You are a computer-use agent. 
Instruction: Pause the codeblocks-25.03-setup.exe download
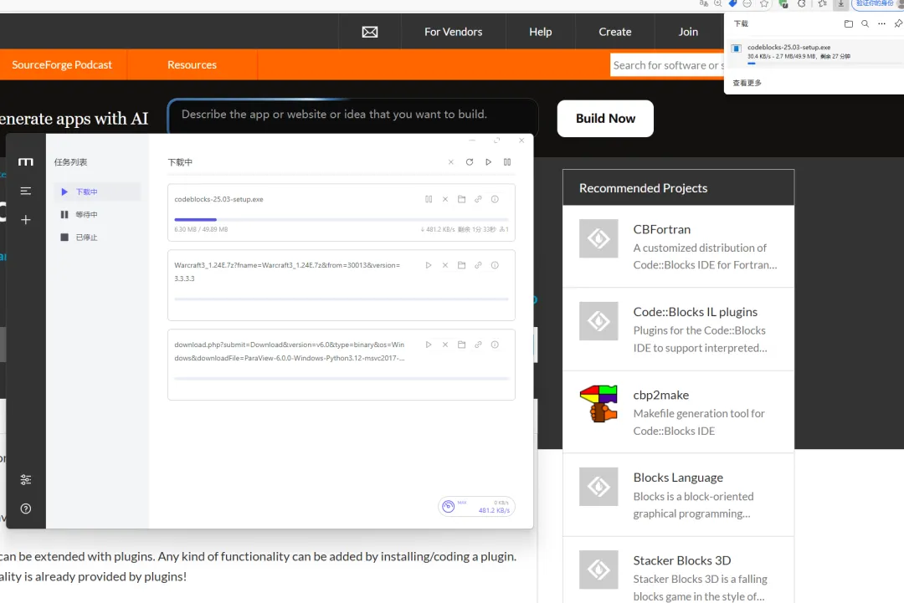tap(429, 199)
